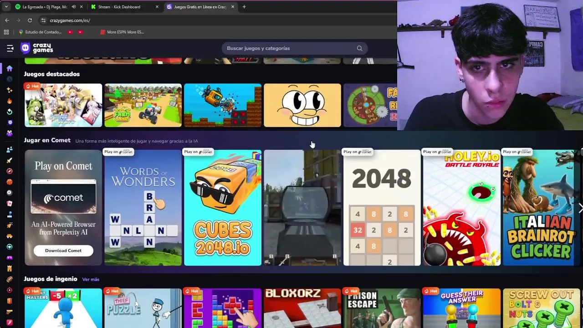Open Estudio de Contado bookmark

tap(40, 32)
